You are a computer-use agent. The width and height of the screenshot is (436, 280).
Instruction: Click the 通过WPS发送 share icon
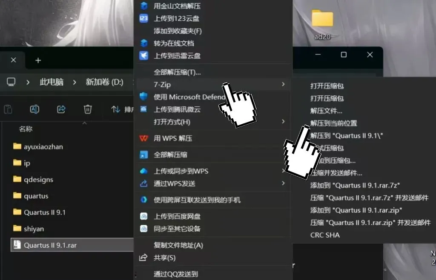tap(143, 183)
